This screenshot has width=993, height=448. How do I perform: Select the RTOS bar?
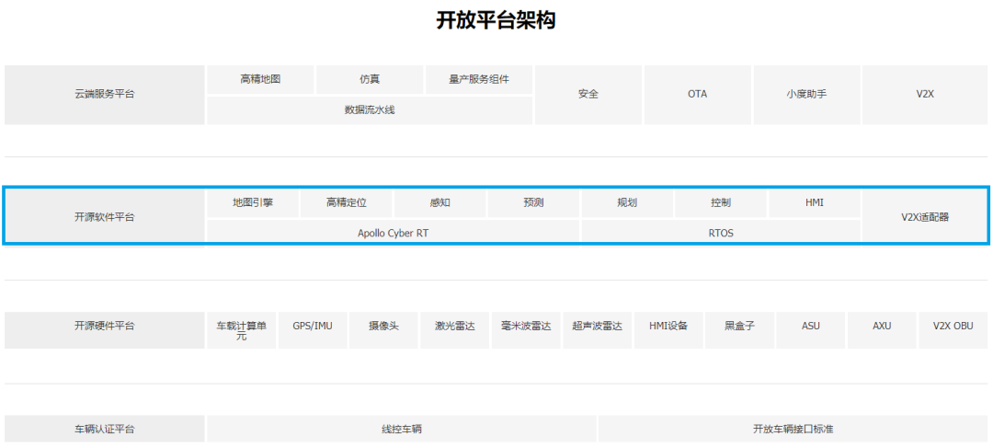pyautogui.click(x=721, y=233)
